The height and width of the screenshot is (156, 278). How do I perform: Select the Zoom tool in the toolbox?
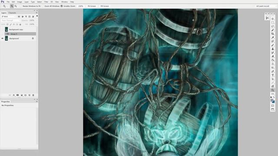pos(272,90)
